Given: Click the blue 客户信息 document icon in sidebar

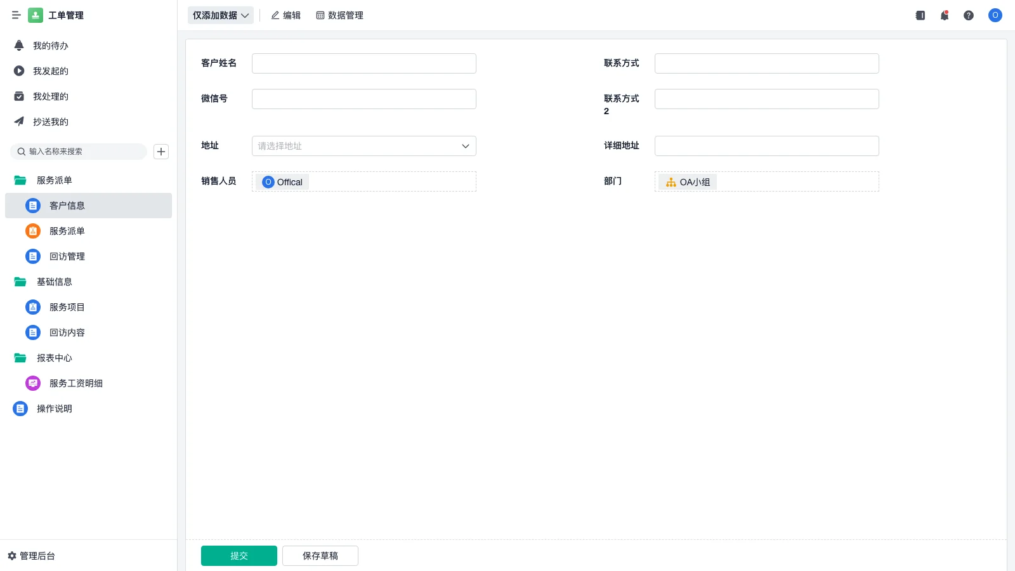Looking at the screenshot, I should [33, 206].
